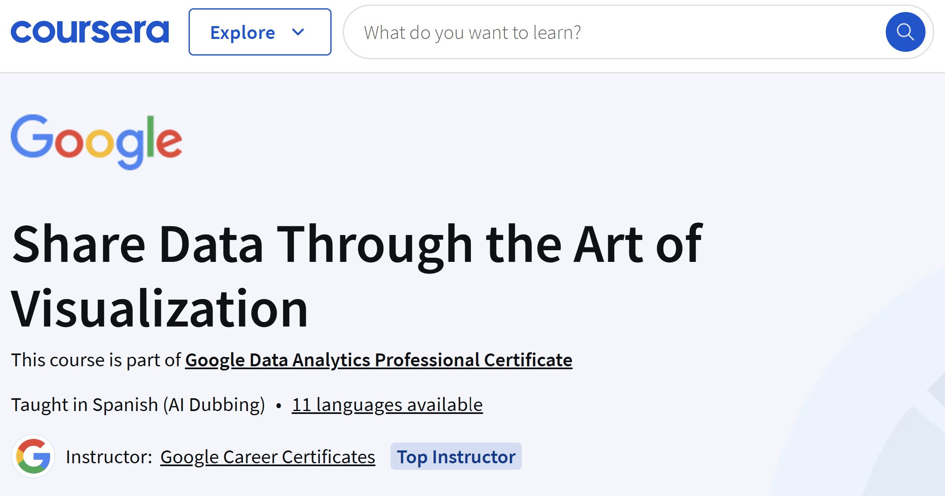The image size is (945, 496).
Task: Click the Google partner logo
Action: [x=96, y=142]
